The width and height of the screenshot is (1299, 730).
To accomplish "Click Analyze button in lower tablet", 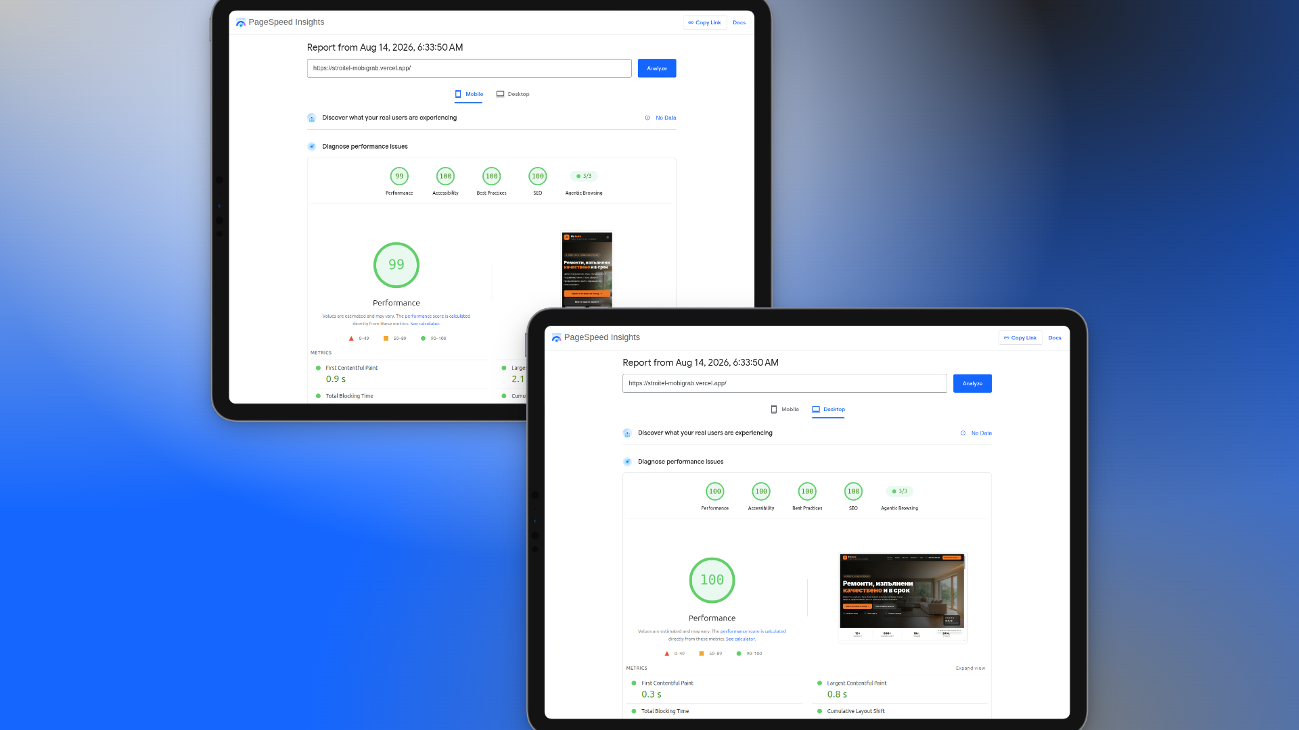I will pyautogui.click(x=972, y=383).
